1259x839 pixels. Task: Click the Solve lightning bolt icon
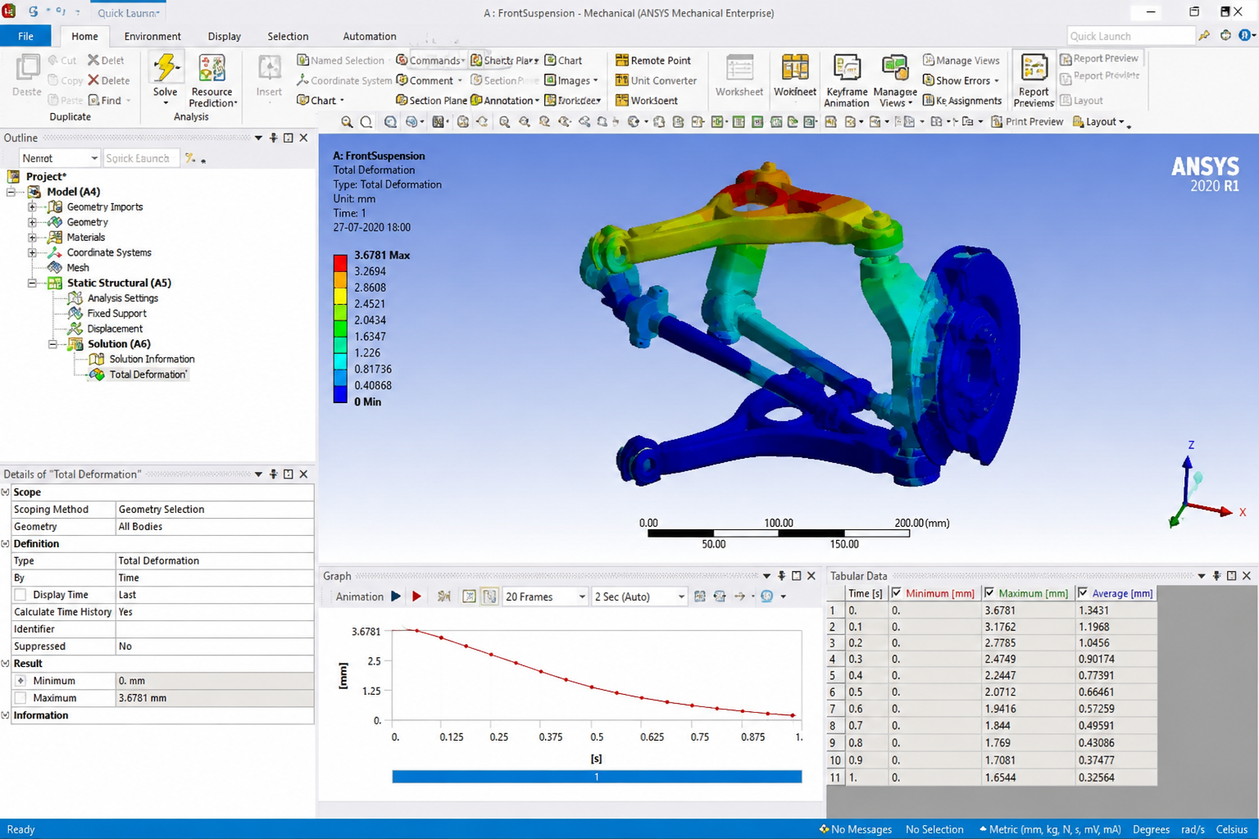click(166, 67)
